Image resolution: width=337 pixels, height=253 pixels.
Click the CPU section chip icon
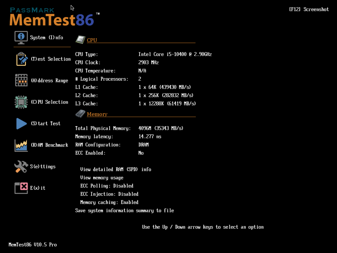click(80, 40)
